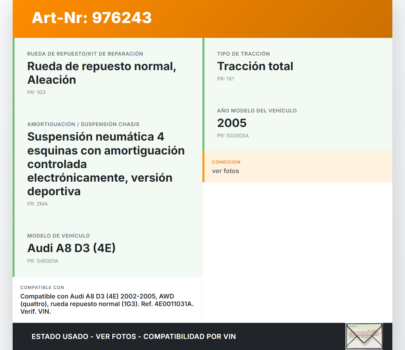Click the 'Tipo de tracción' label
Screen dimensions: 405x350
pos(243,54)
